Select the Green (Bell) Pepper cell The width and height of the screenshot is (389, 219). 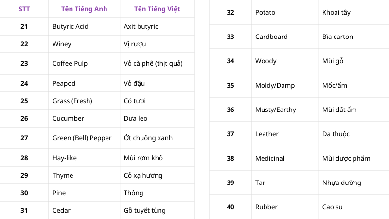pos(82,138)
